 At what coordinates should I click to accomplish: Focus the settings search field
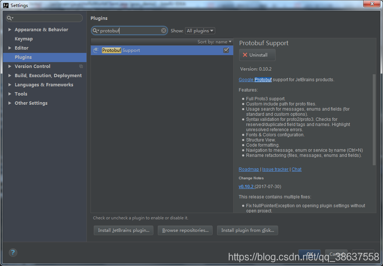click(x=44, y=18)
